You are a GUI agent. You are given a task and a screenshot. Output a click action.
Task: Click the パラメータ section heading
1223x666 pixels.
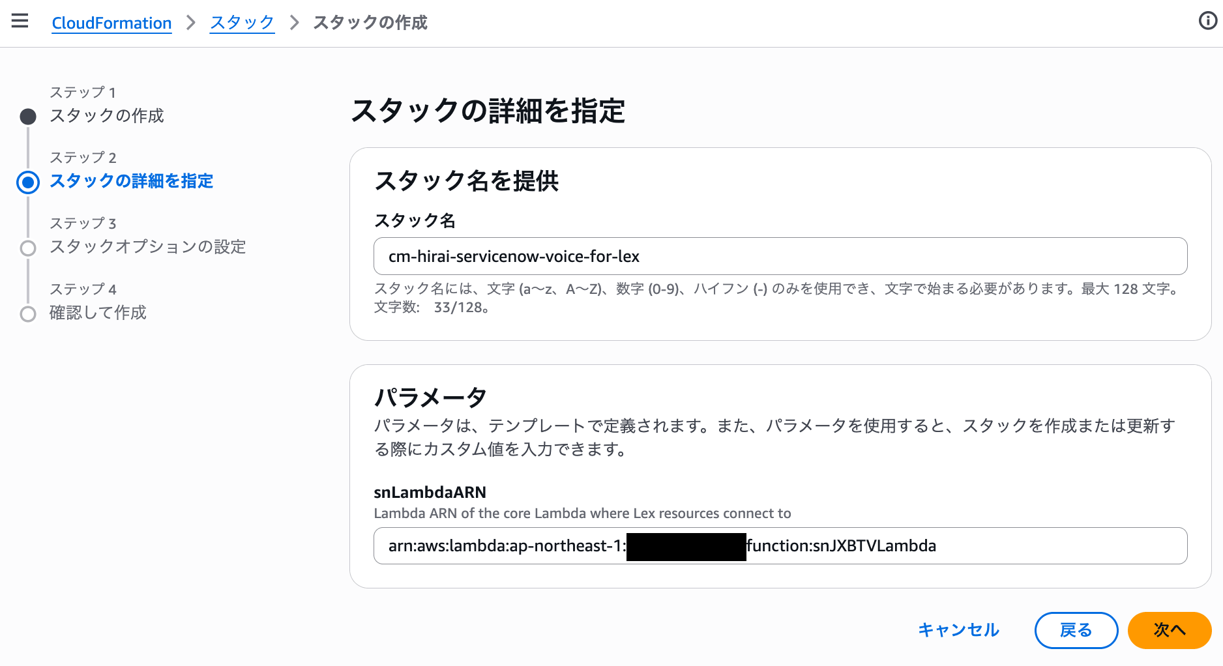[430, 397]
